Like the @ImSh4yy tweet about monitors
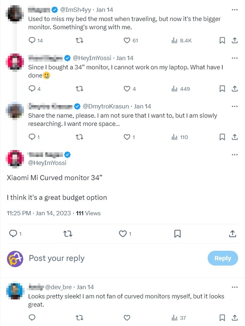 pos(127,40)
